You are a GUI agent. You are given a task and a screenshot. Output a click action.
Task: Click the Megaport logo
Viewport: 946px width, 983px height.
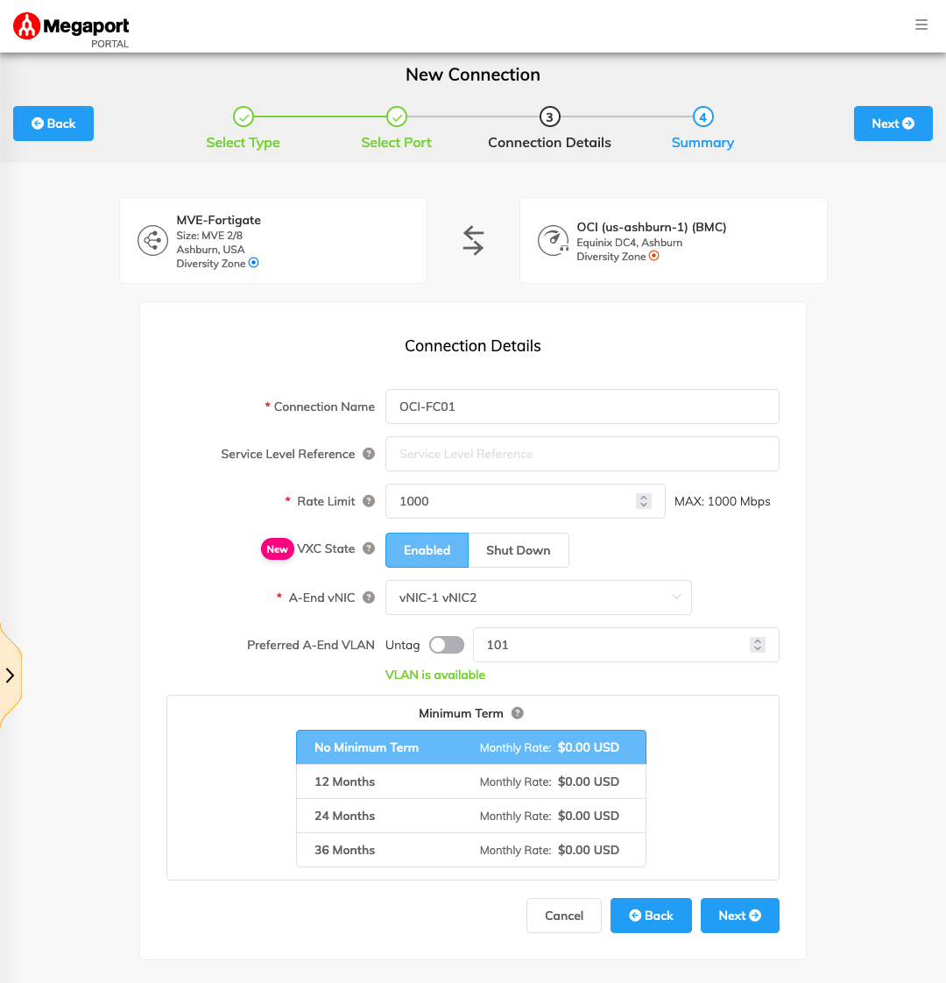point(71,30)
